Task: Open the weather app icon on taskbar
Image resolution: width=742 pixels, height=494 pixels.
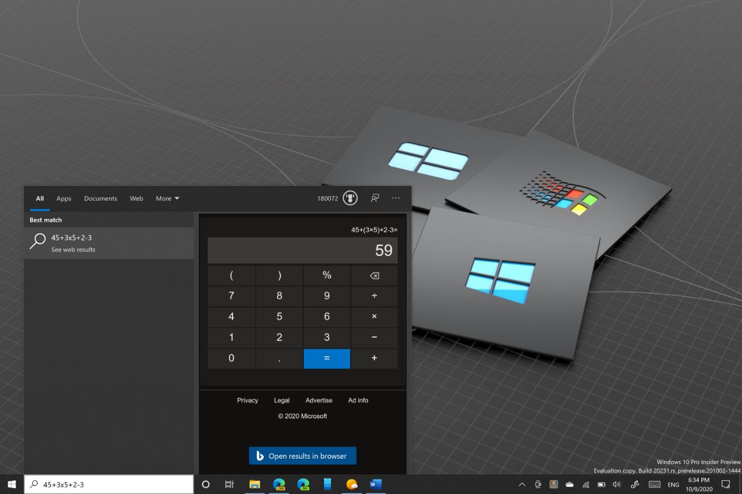Action: (352, 484)
